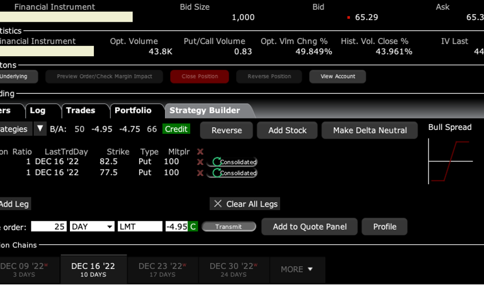Switch to the Trades tab
Screen dimensions: 484x285
coord(81,110)
